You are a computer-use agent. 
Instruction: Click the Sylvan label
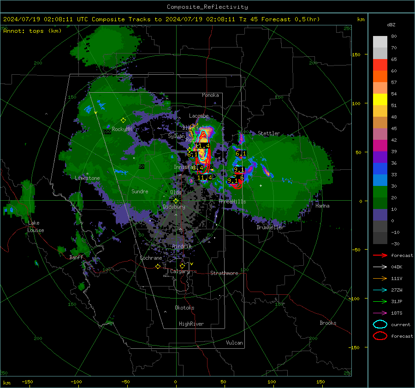pos(176,136)
